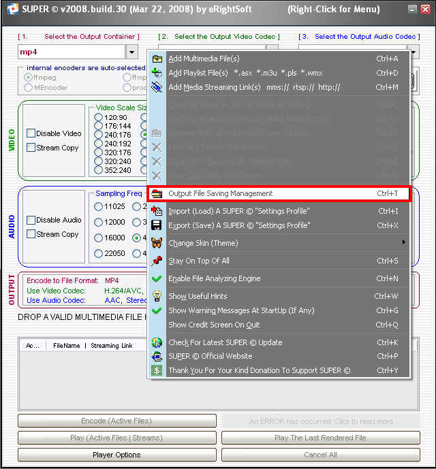This screenshot has height=469, width=436.
Task: Click the Output File Saving Management folder icon
Action: pyautogui.click(x=157, y=193)
